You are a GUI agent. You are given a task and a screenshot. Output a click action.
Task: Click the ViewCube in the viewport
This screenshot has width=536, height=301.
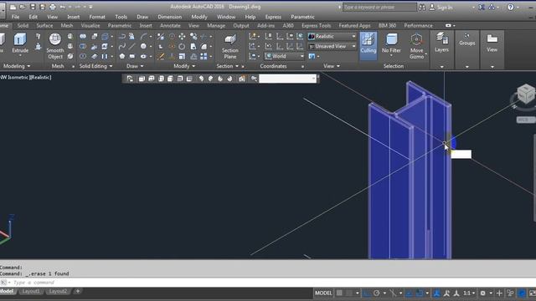pyautogui.click(x=525, y=94)
